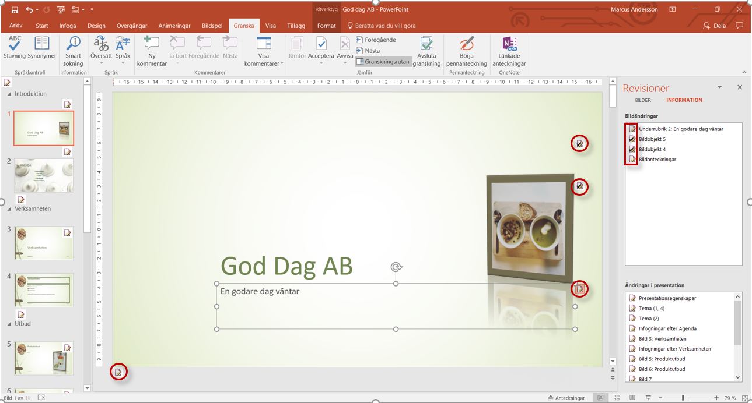Switch to Slide Sorter view in status bar
This screenshot has height=403, width=752.
click(x=616, y=398)
